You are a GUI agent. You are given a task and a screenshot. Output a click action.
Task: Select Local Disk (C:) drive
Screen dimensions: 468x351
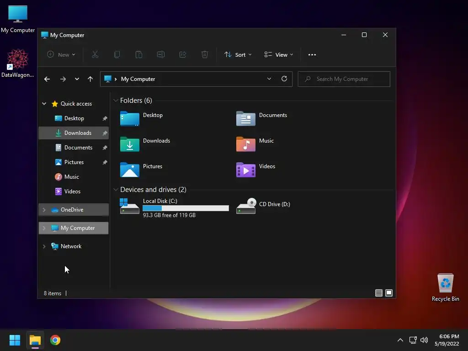(174, 207)
